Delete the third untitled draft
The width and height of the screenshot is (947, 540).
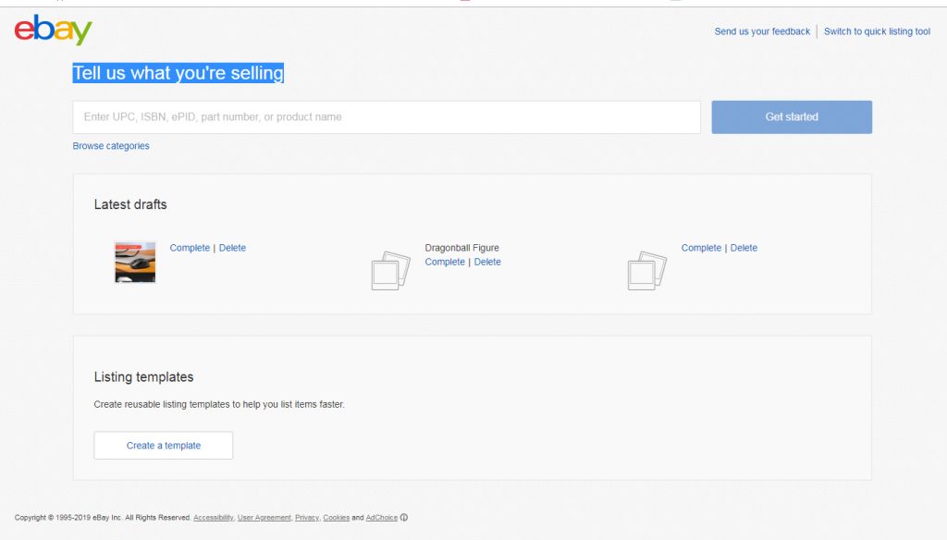pos(744,248)
